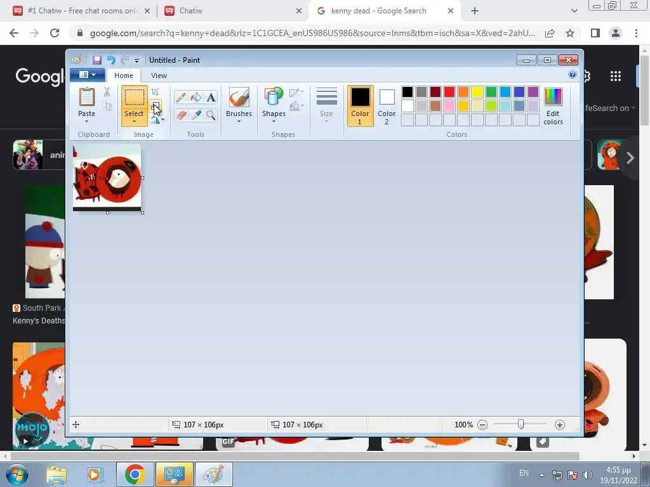Open the Windows Start menu
Image resolution: width=650 pixels, height=487 pixels.
tap(17, 474)
